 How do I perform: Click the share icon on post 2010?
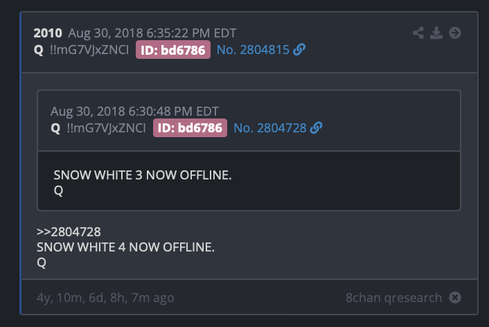click(x=418, y=33)
